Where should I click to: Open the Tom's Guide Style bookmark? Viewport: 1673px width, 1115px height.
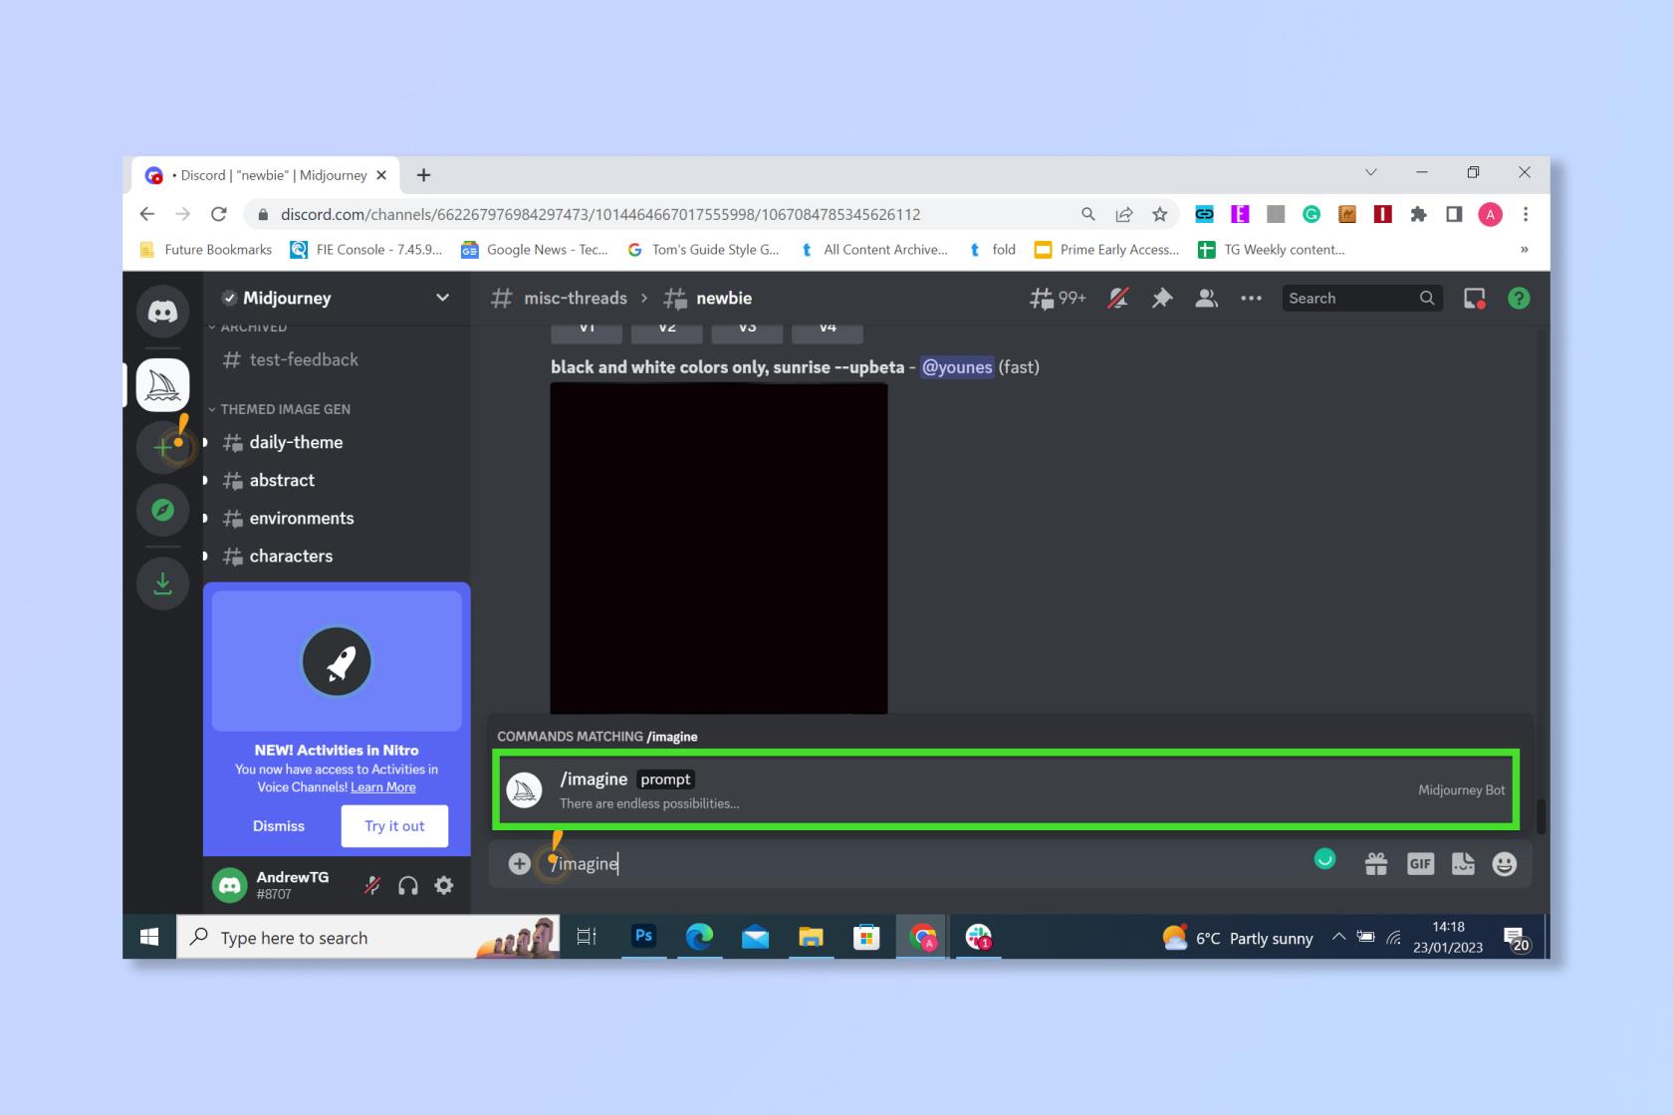[703, 250]
